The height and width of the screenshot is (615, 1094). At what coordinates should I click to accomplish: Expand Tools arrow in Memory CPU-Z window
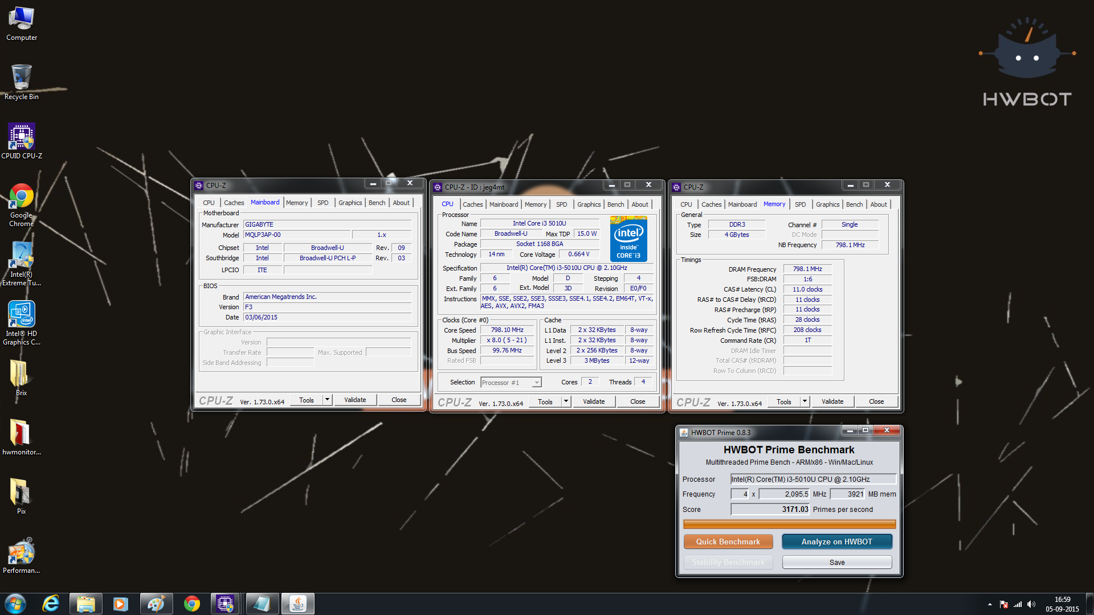coord(805,401)
